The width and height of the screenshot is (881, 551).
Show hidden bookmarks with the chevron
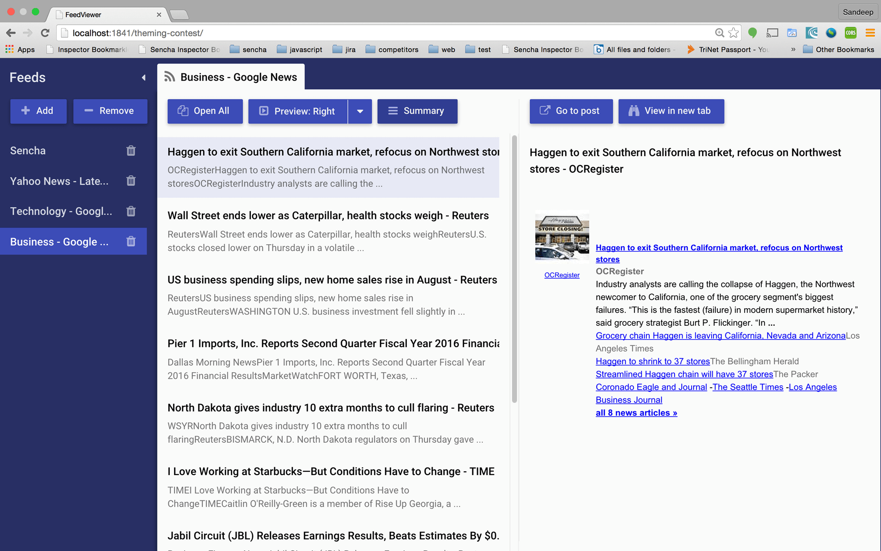pos(793,49)
